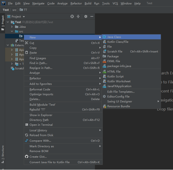Select Replace in Path...

point(63,68)
